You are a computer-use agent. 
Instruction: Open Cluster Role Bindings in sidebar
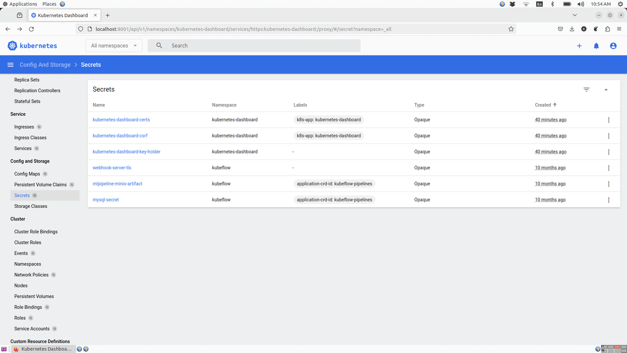pos(36,232)
